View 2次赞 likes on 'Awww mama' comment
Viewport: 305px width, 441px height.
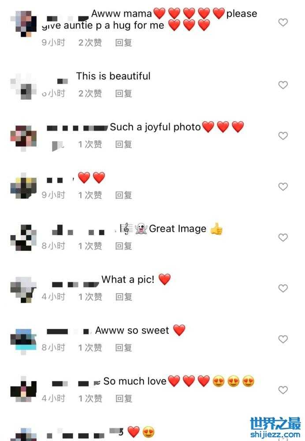[x=90, y=42]
